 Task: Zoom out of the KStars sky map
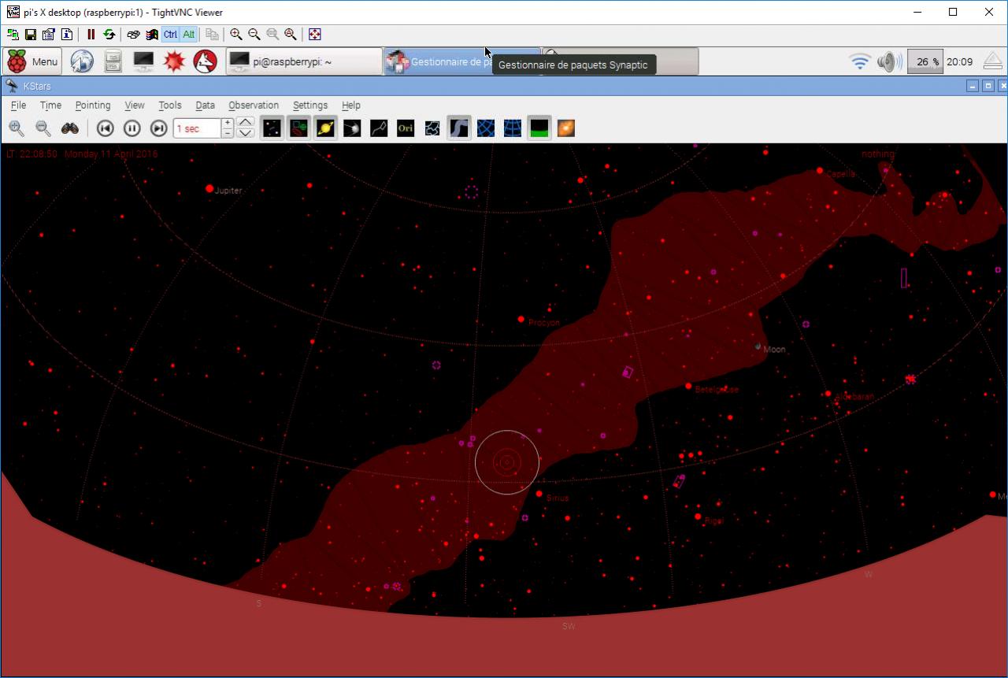click(x=43, y=128)
